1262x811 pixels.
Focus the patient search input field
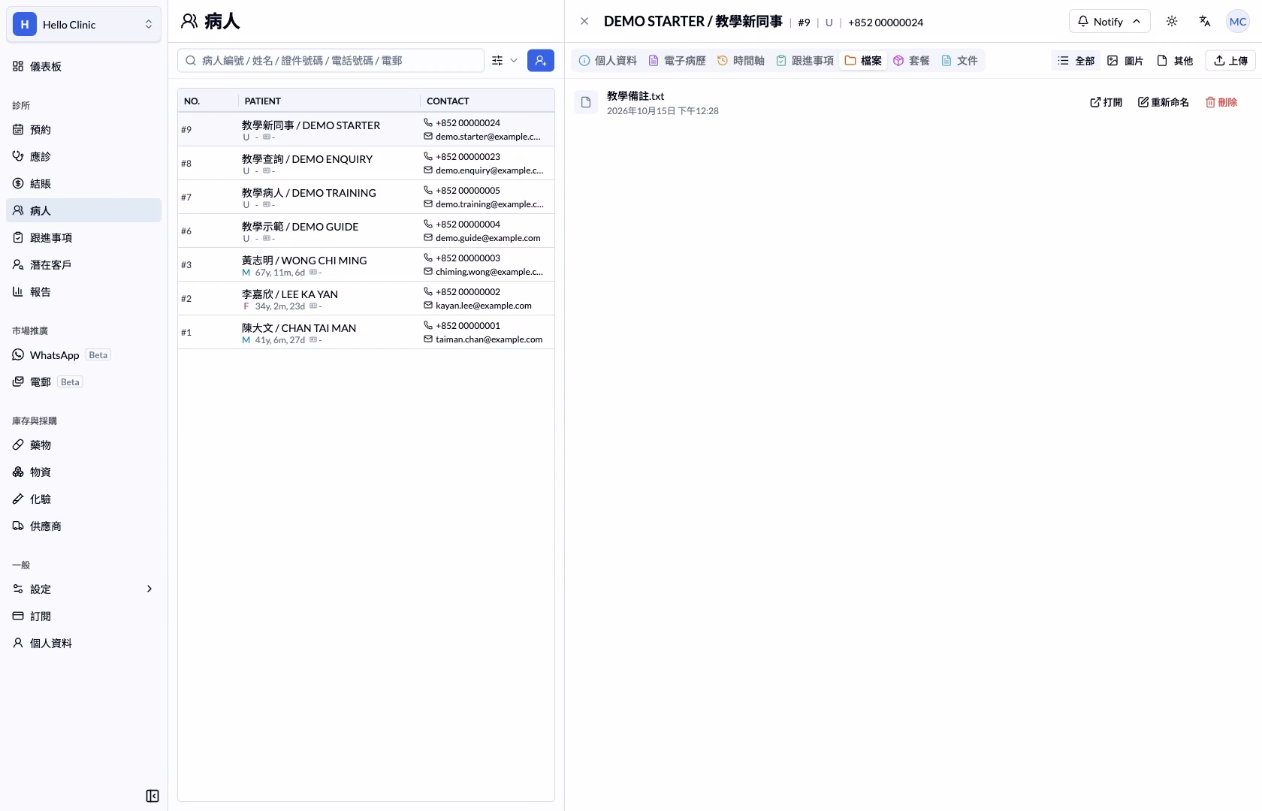click(331, 61)
